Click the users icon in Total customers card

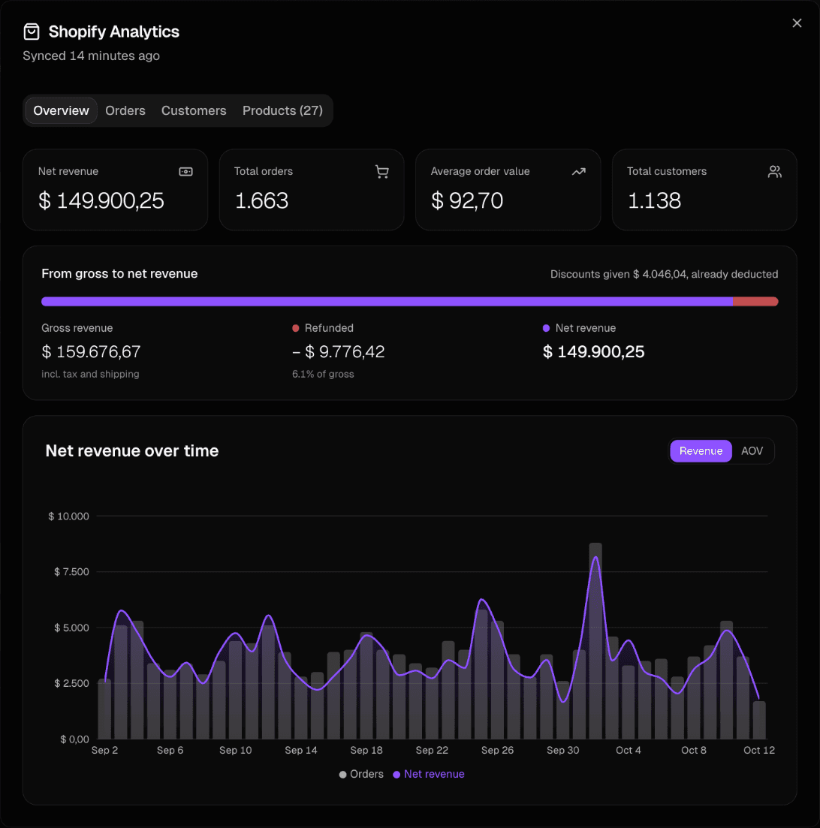(774, 172)
